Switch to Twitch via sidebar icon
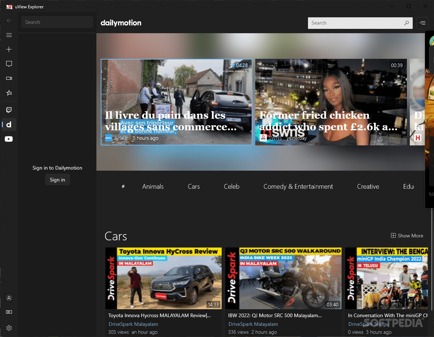 click(9, 110)
